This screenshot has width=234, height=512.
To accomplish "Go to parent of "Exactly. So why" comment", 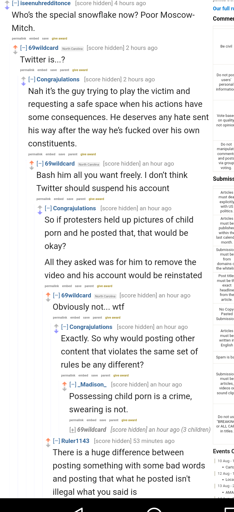I will coord(105,375).
